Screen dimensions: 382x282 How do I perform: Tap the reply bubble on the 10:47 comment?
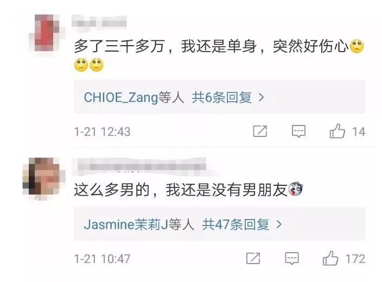point(292,258)
